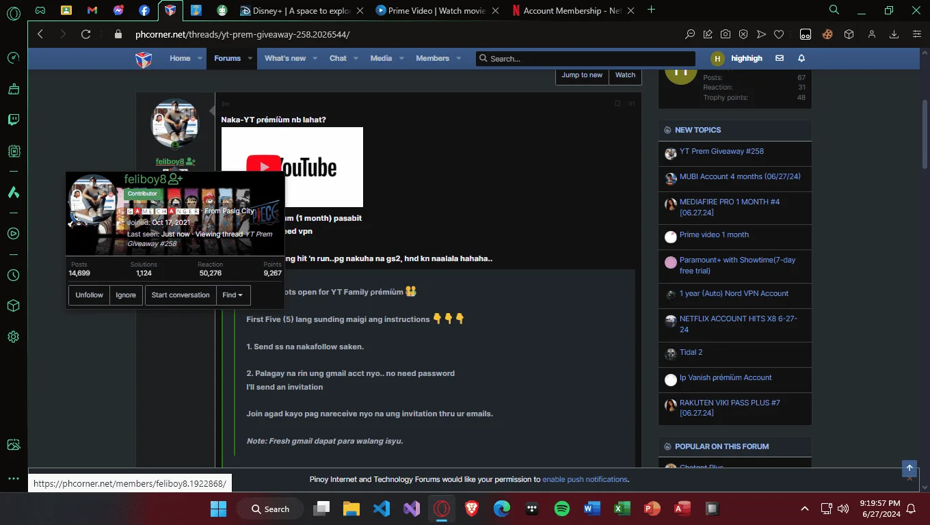Expand the Members navigation dropdown arrow
Screen dimensions: 930x525
459,59
